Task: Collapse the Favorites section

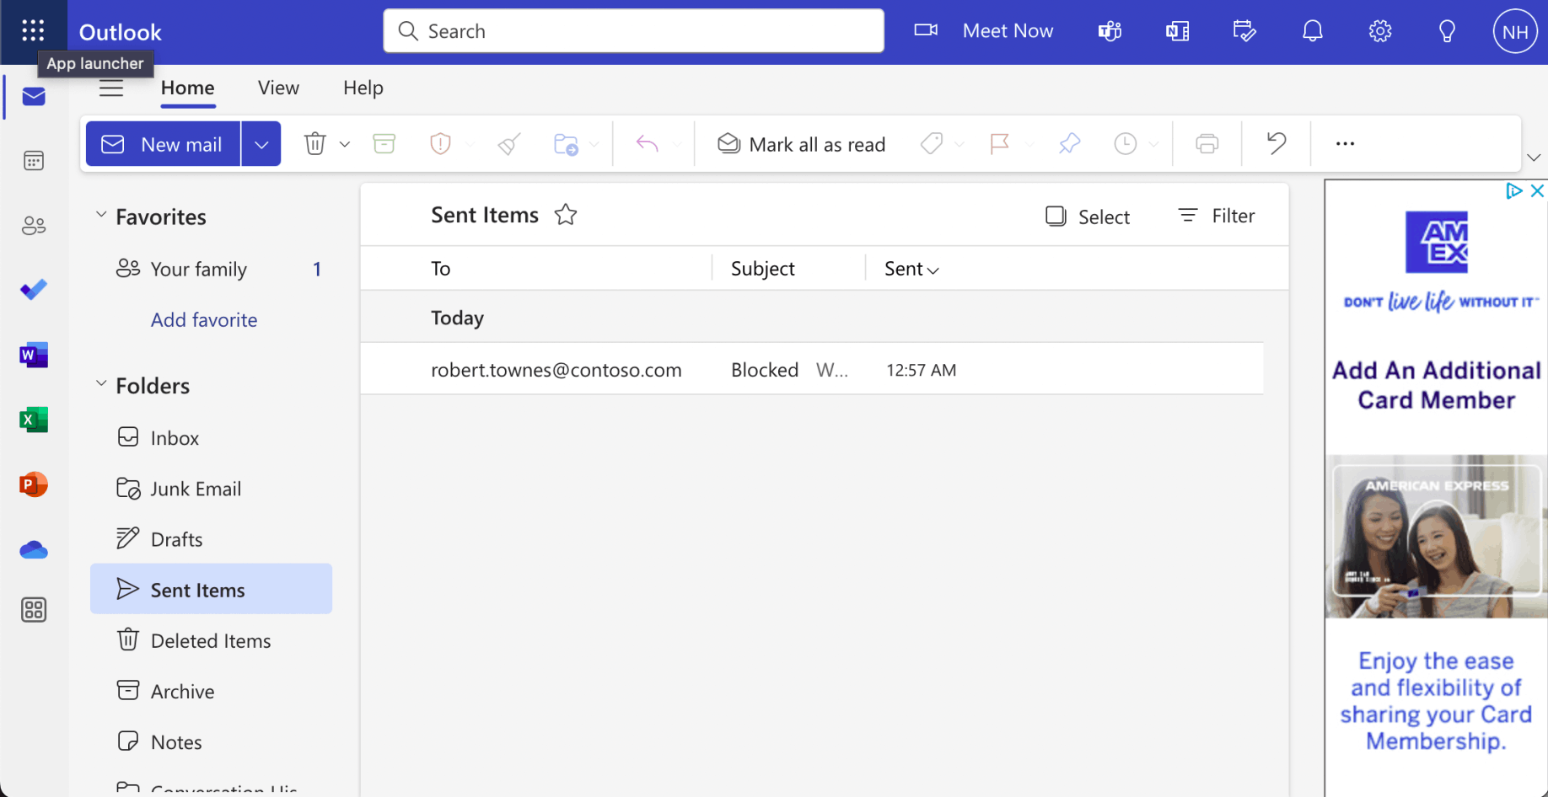Action: pyautogui.click(x=101, y=216)
